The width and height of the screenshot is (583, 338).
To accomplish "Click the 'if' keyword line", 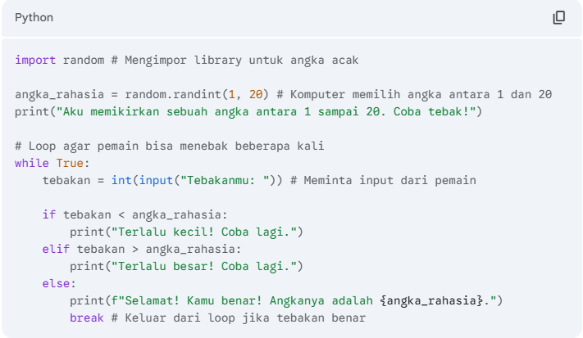I will coord(48,214).
